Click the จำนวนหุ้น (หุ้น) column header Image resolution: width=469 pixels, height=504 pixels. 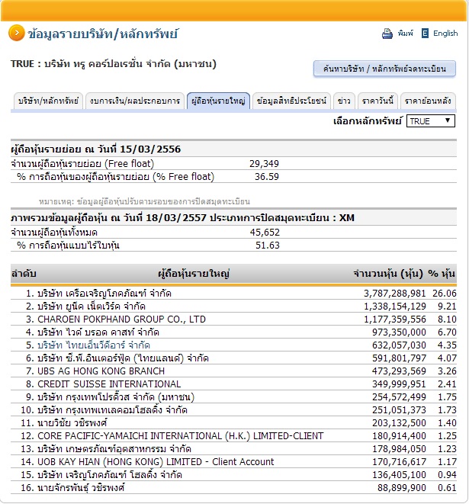(388, 274)
